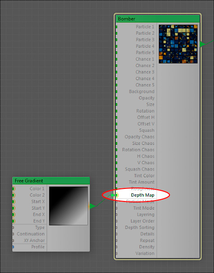Click the Tint Color input connector
Image resolution: width=214 pixels, height=273 pixels.
(x=116, y=176)
